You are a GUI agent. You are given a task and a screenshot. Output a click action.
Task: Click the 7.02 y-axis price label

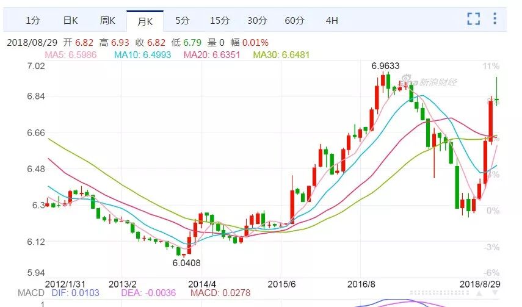click(x=35, y=66)
